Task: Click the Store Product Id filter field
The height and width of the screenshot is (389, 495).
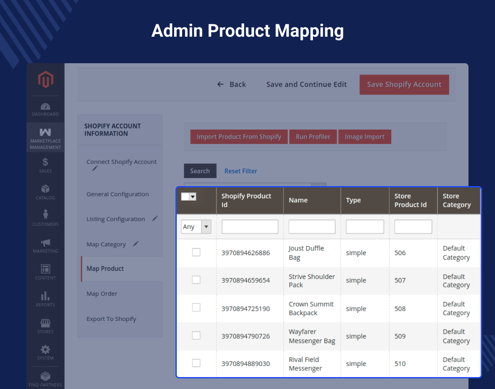Action: pyautogui.click(x=413, y=227)
